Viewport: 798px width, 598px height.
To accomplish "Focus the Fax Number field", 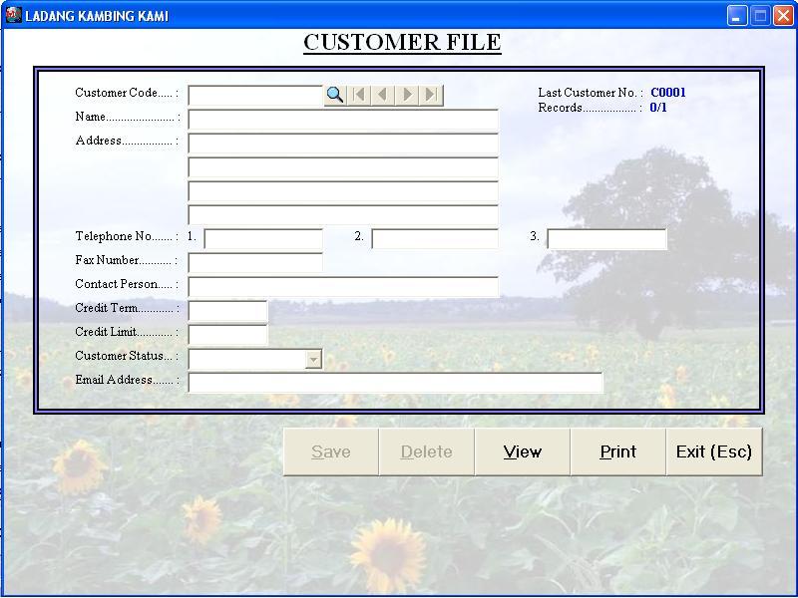I will [255, 263].
